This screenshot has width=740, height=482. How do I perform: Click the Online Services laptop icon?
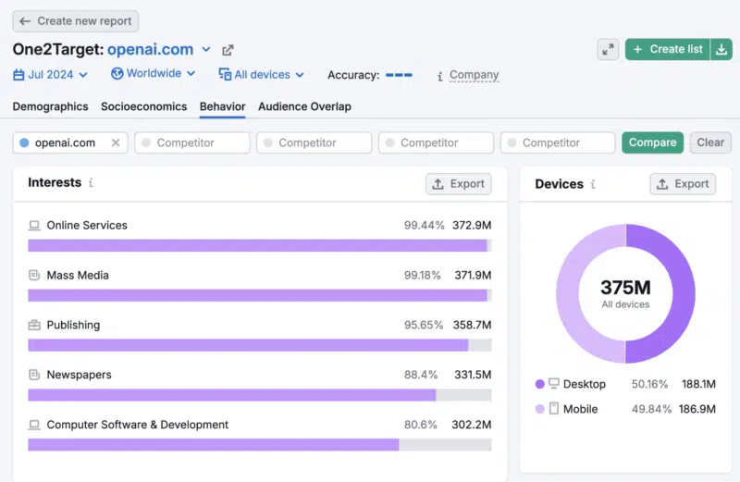(34, 225)
